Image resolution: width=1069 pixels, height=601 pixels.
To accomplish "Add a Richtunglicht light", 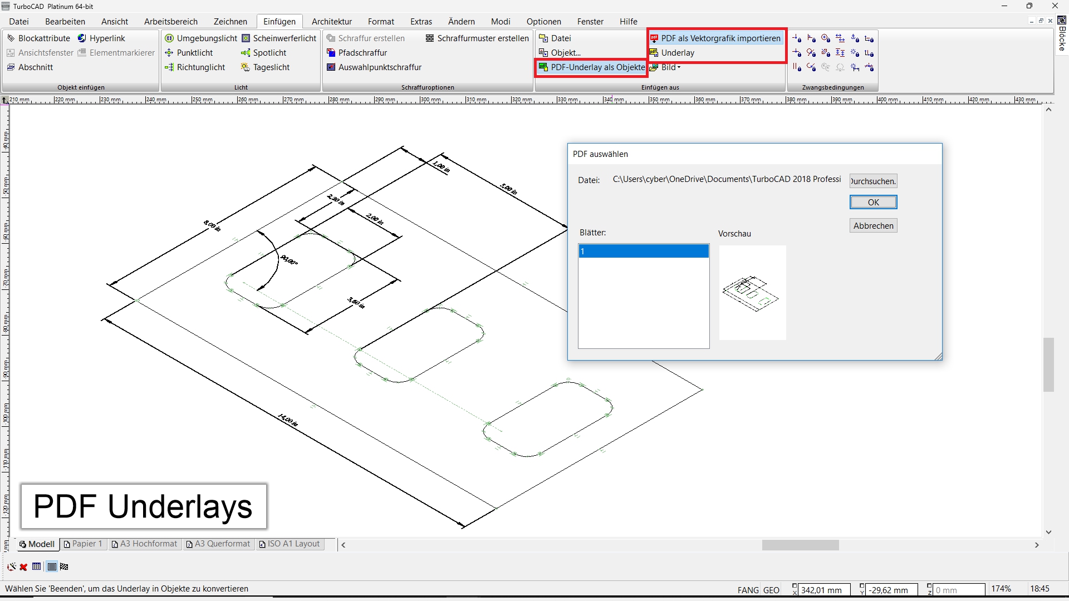I will pyautogui.click(x=195, y=67).
